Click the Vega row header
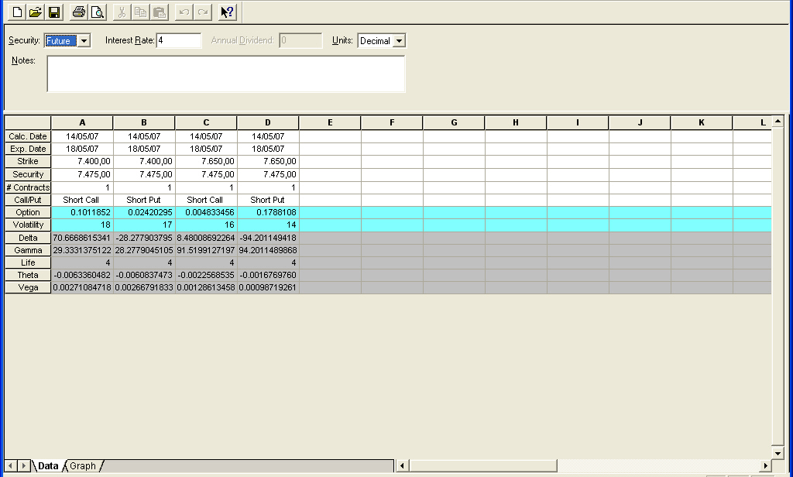The width and height of the screenshot is (793, 477). point(28,287)
